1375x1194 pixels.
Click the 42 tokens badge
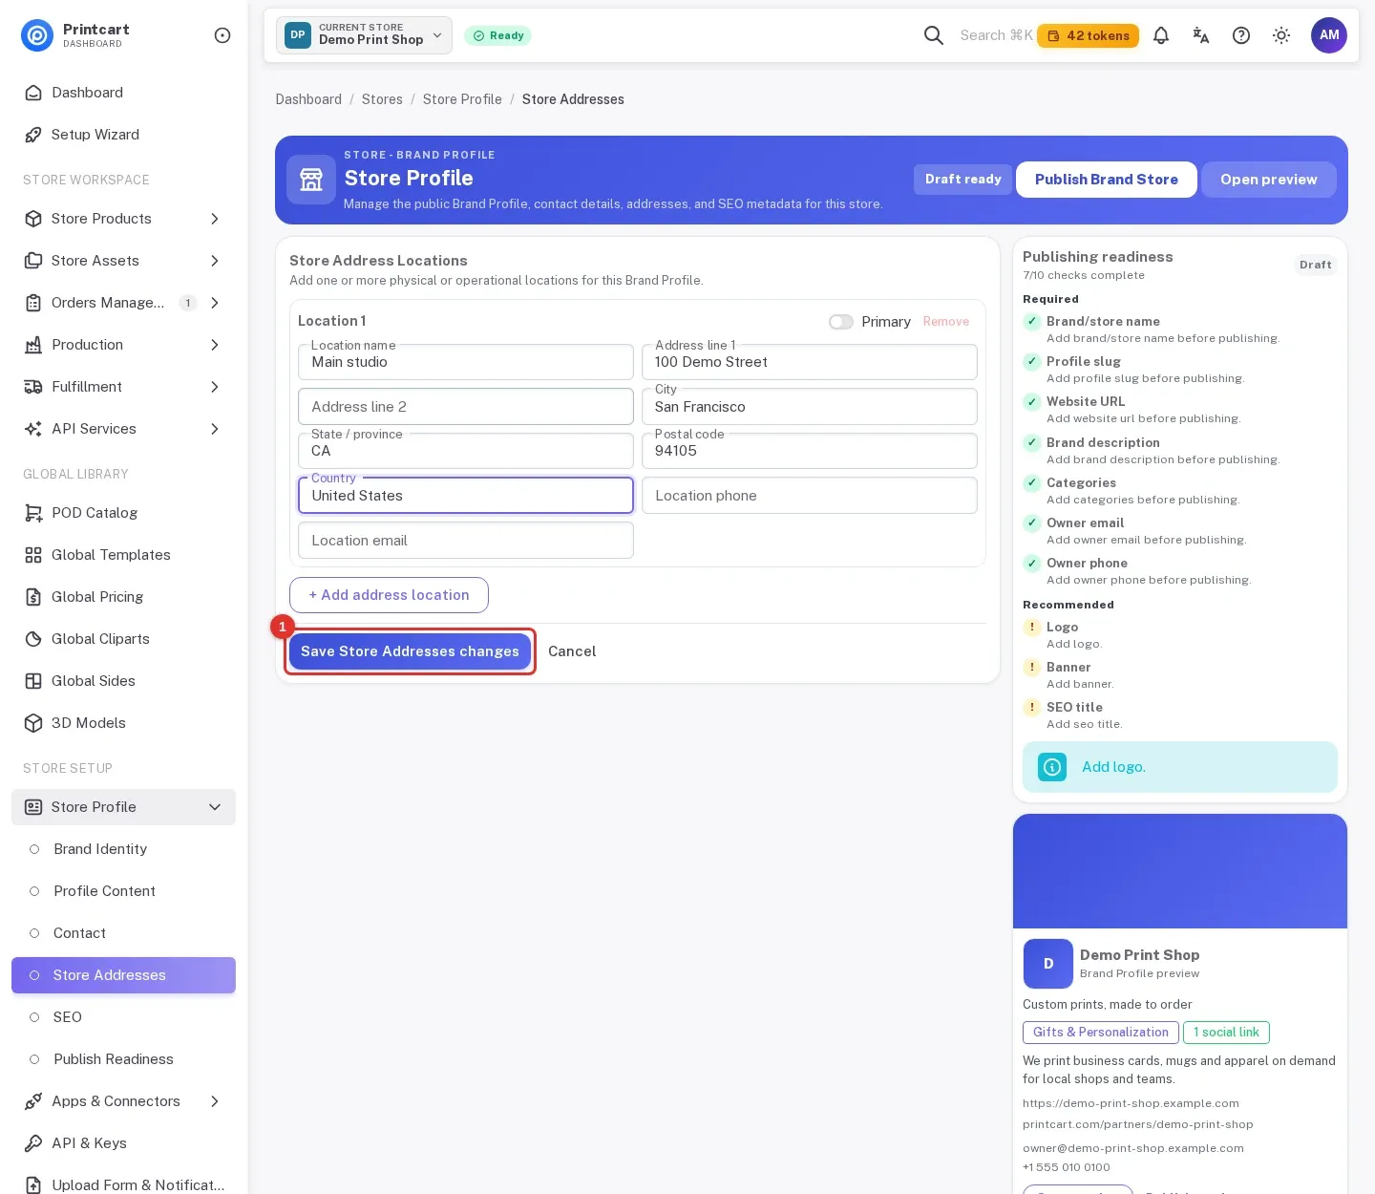[x=1088, y=35]
